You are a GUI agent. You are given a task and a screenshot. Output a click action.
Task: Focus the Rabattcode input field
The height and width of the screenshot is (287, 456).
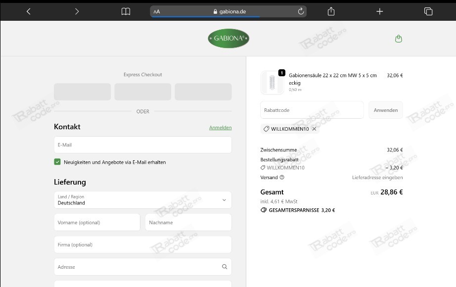[x=312, y=110]
